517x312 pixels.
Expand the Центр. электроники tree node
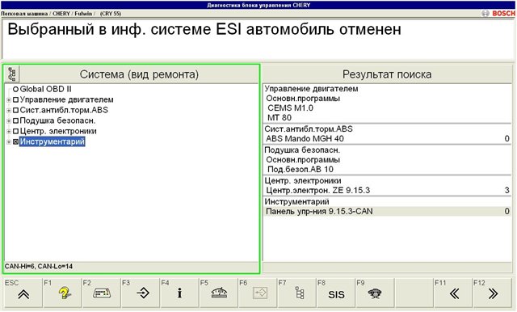click(x=9, y=132)
